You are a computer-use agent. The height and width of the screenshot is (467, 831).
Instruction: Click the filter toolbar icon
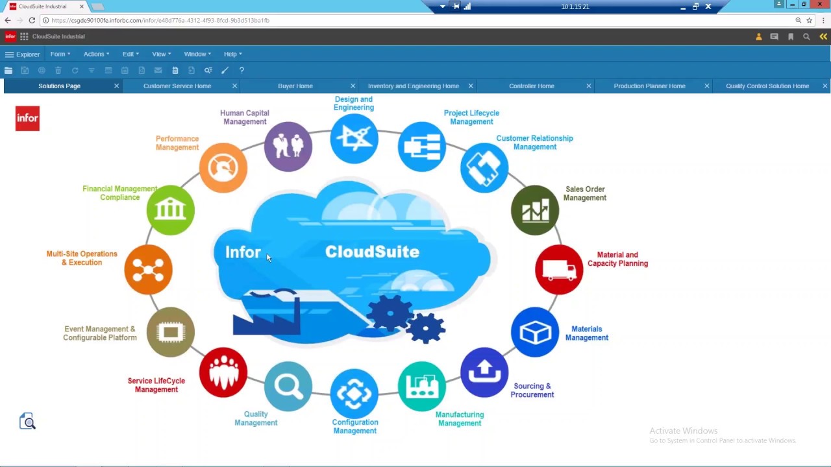pyautogui.click(x=92, y=70)
